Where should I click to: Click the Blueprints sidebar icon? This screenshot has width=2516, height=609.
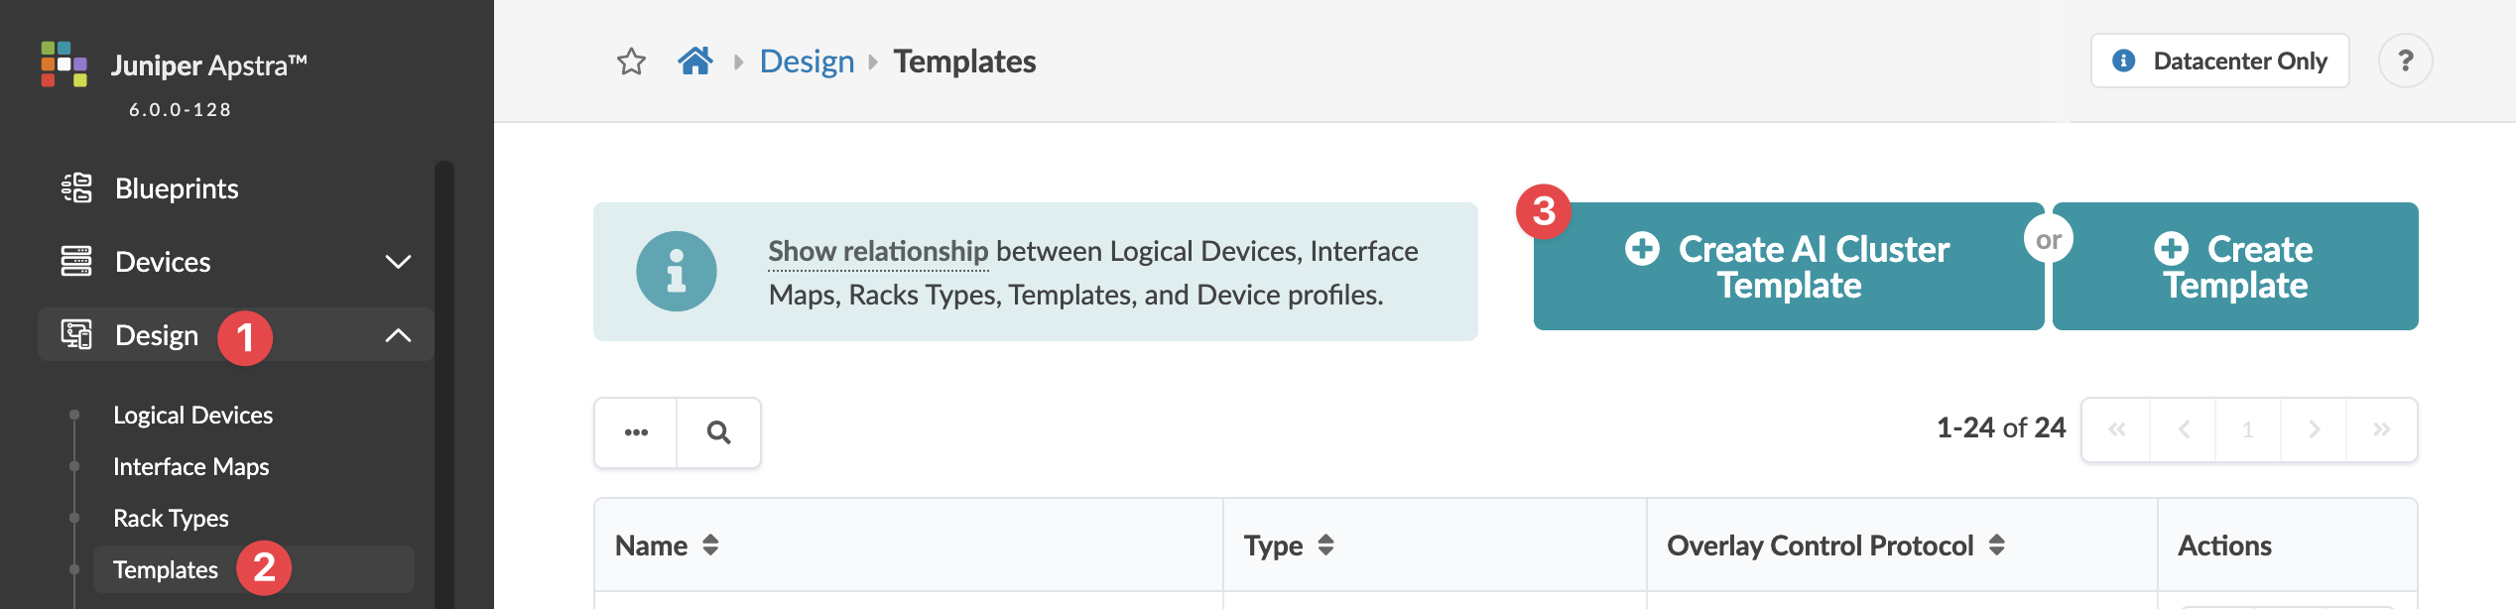click(x=76, y=187)
